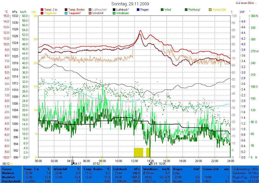Click the moon icon at 13:5 marker

point(150,164)
